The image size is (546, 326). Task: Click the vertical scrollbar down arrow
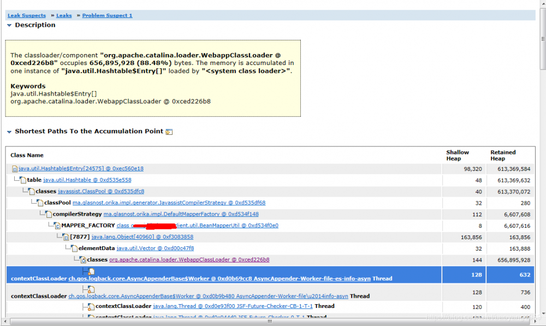(x=543, y=313)
